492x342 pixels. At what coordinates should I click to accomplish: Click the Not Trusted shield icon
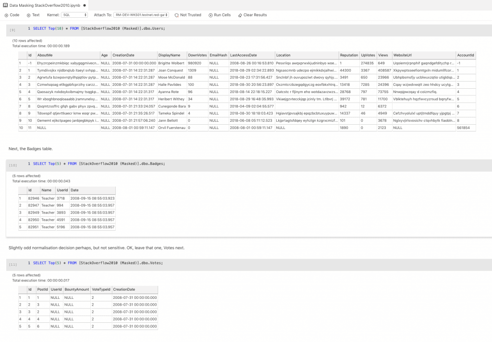click(x=176, y=15)
